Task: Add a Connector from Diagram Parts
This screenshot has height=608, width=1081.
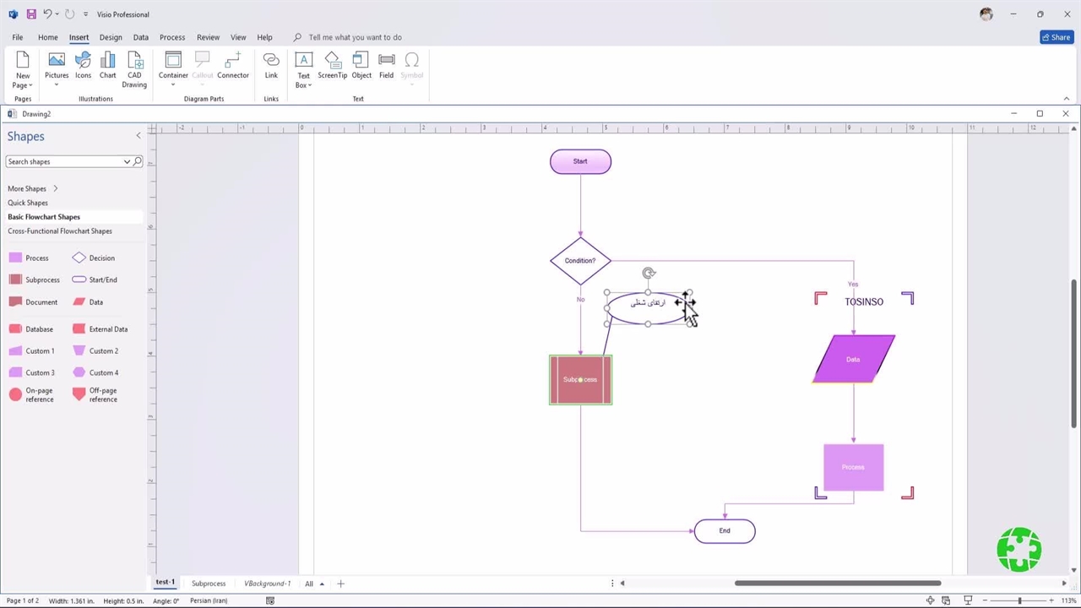Action: (x=232, y=66)
